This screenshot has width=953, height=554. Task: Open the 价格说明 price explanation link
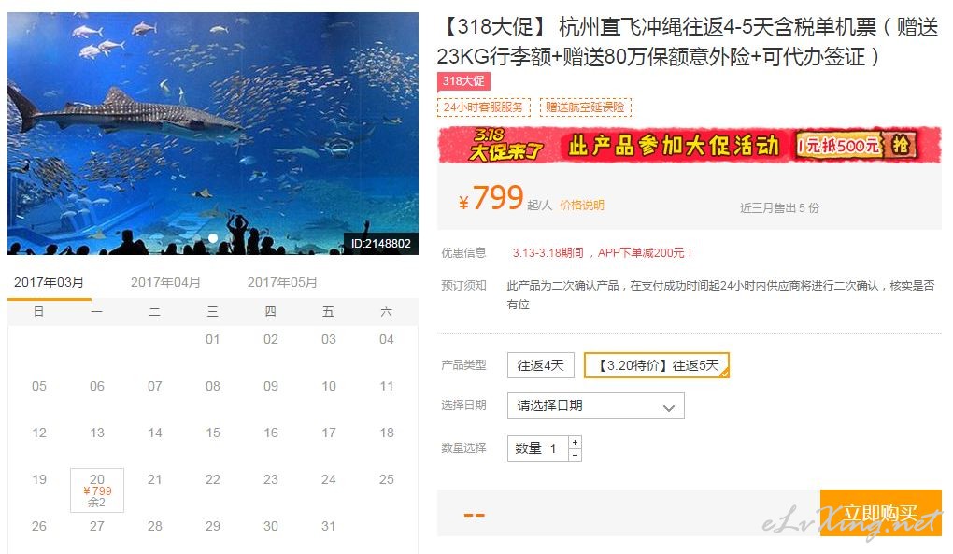tap(582, 206)
